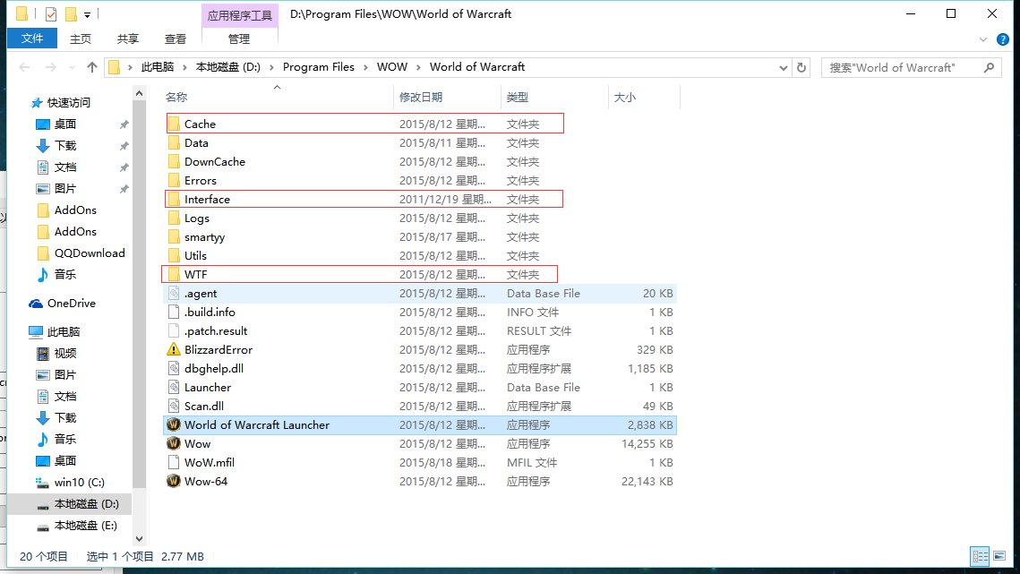
Task: Click the up-directory arrow button
Action: click(x=92, y=67)
